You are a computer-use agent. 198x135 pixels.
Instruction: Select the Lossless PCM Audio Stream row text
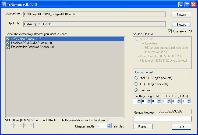pyautogui.click(x=31, y=43)
